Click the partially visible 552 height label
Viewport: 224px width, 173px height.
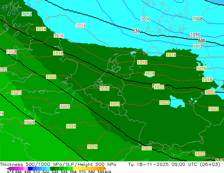point(220,160)
